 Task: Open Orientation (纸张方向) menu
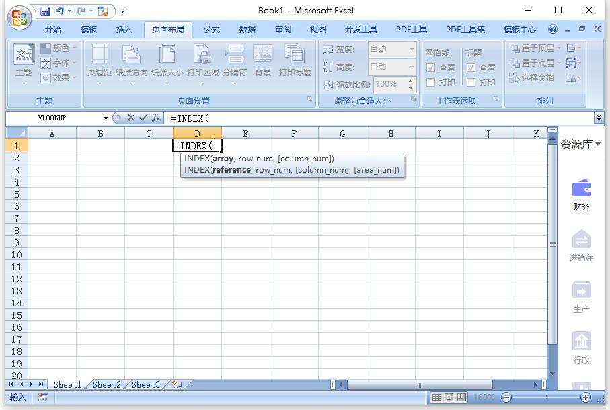click(x=132, y=65)
